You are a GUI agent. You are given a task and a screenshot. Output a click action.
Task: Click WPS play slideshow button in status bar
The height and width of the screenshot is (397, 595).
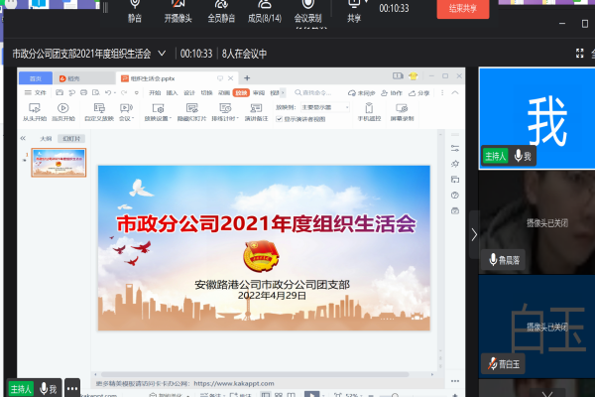(x=311, y=395)
